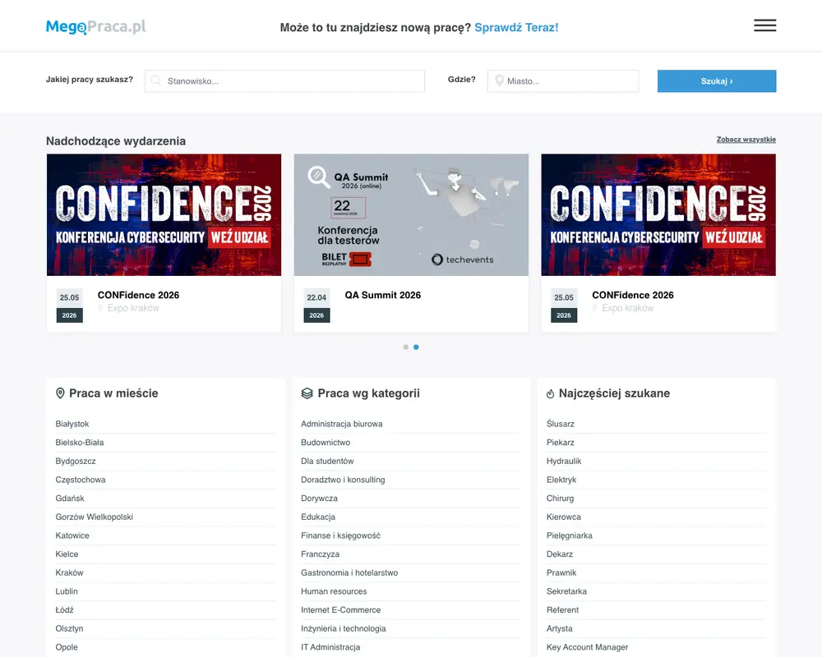Open jobs in Kielce
This screenshot has height=657, width=822.
(x=67, y=554)
